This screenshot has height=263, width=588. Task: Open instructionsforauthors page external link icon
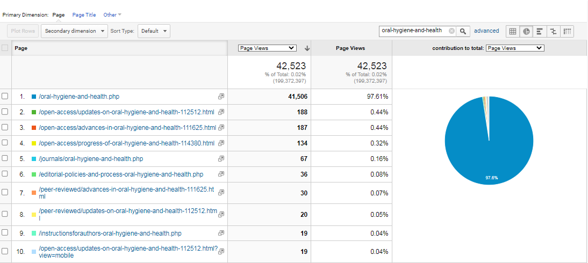point(221,233)
